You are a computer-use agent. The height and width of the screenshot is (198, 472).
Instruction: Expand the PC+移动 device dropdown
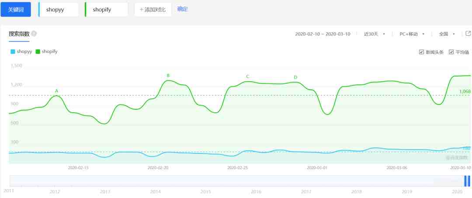click(x=412, y=34)
